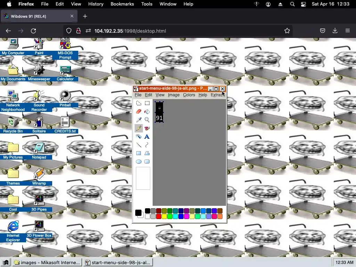Open 3D Pipes screensaver icon
The width and height of the screenshot is (356, 267).
39,203
